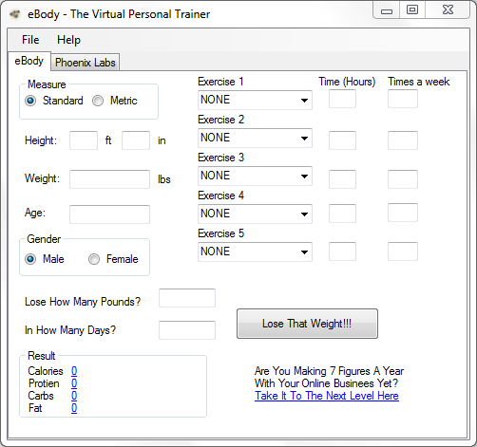Image resolution: width=477 pixels, height=447 pixels.
Task: Open the Exercise 4 dropdown
Action: point(255,214)
